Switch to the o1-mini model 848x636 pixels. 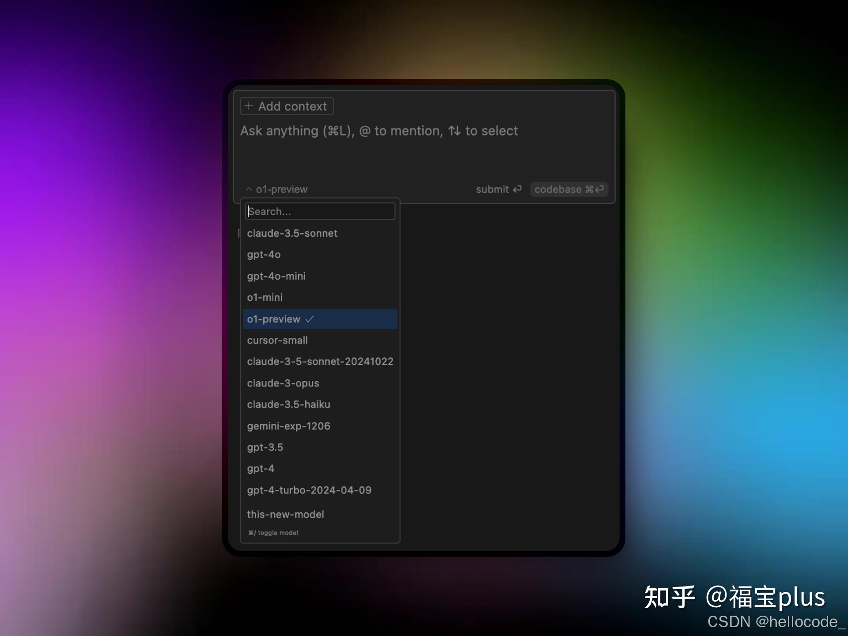[265, 297]
